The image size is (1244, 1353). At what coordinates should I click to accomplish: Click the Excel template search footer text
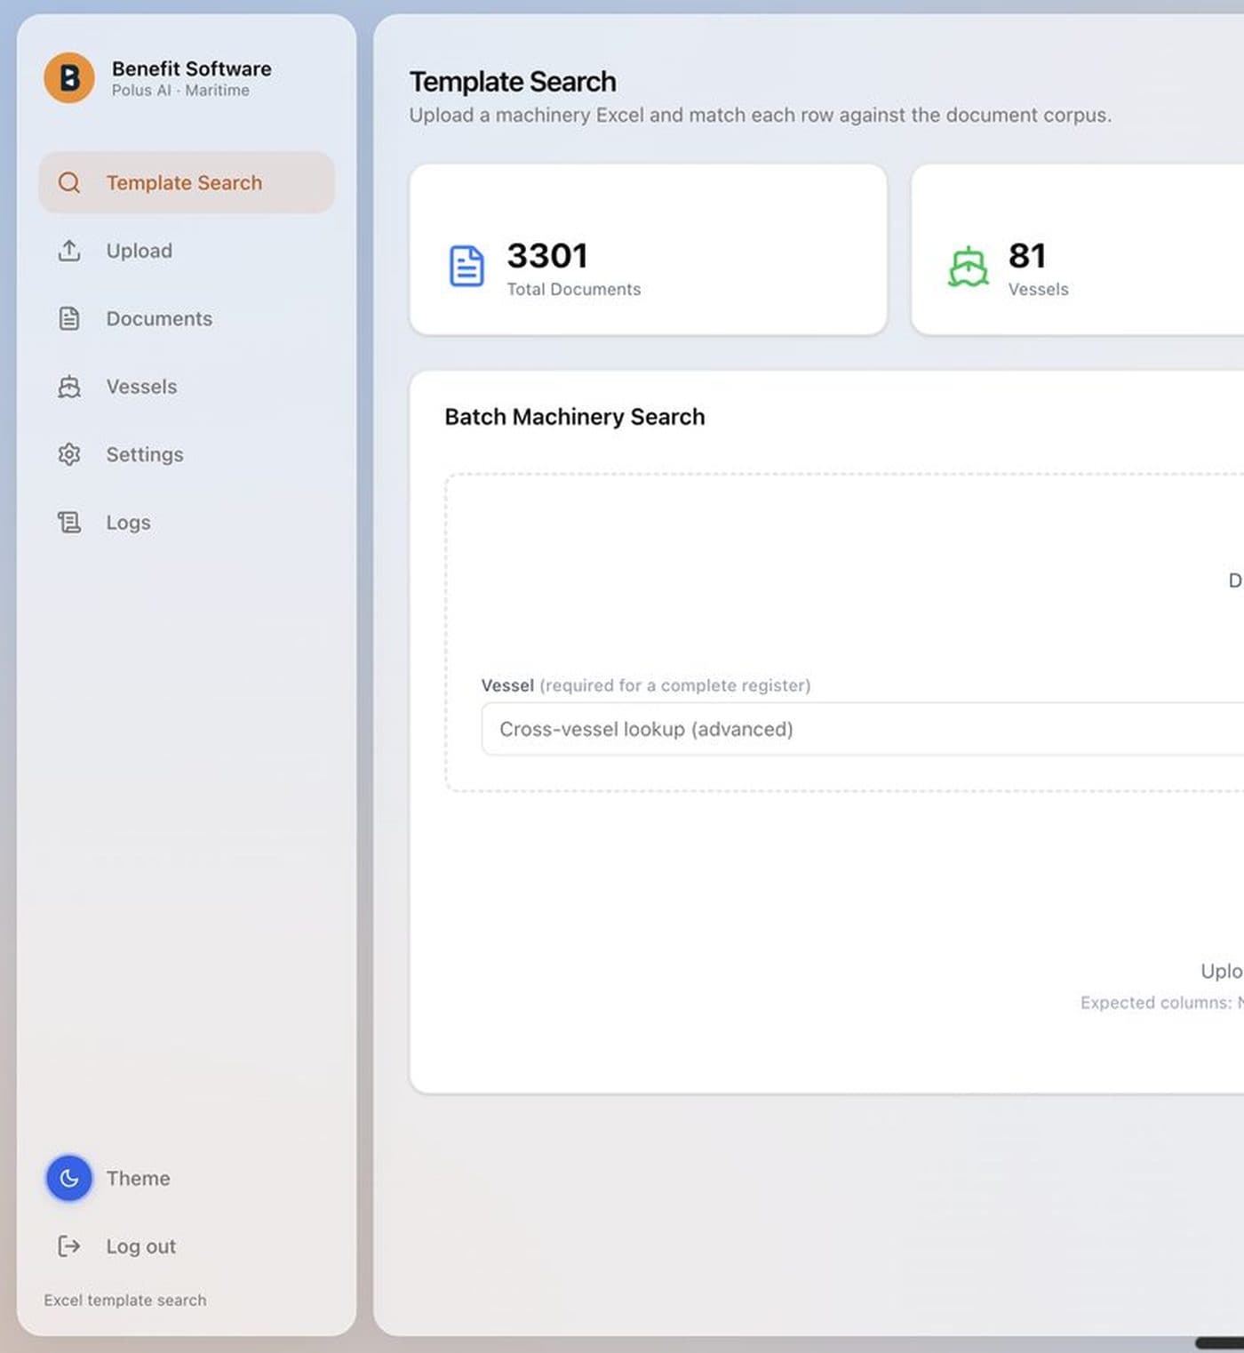pyautogui.click(x=125, y=1300)
